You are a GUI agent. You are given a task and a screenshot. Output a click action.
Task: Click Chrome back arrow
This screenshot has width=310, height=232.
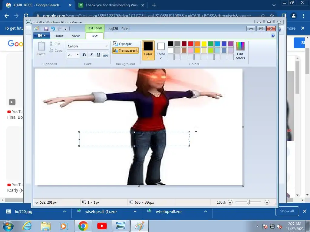pos(7,16)
